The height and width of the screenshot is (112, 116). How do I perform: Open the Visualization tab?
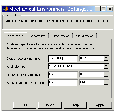[85, 36]
